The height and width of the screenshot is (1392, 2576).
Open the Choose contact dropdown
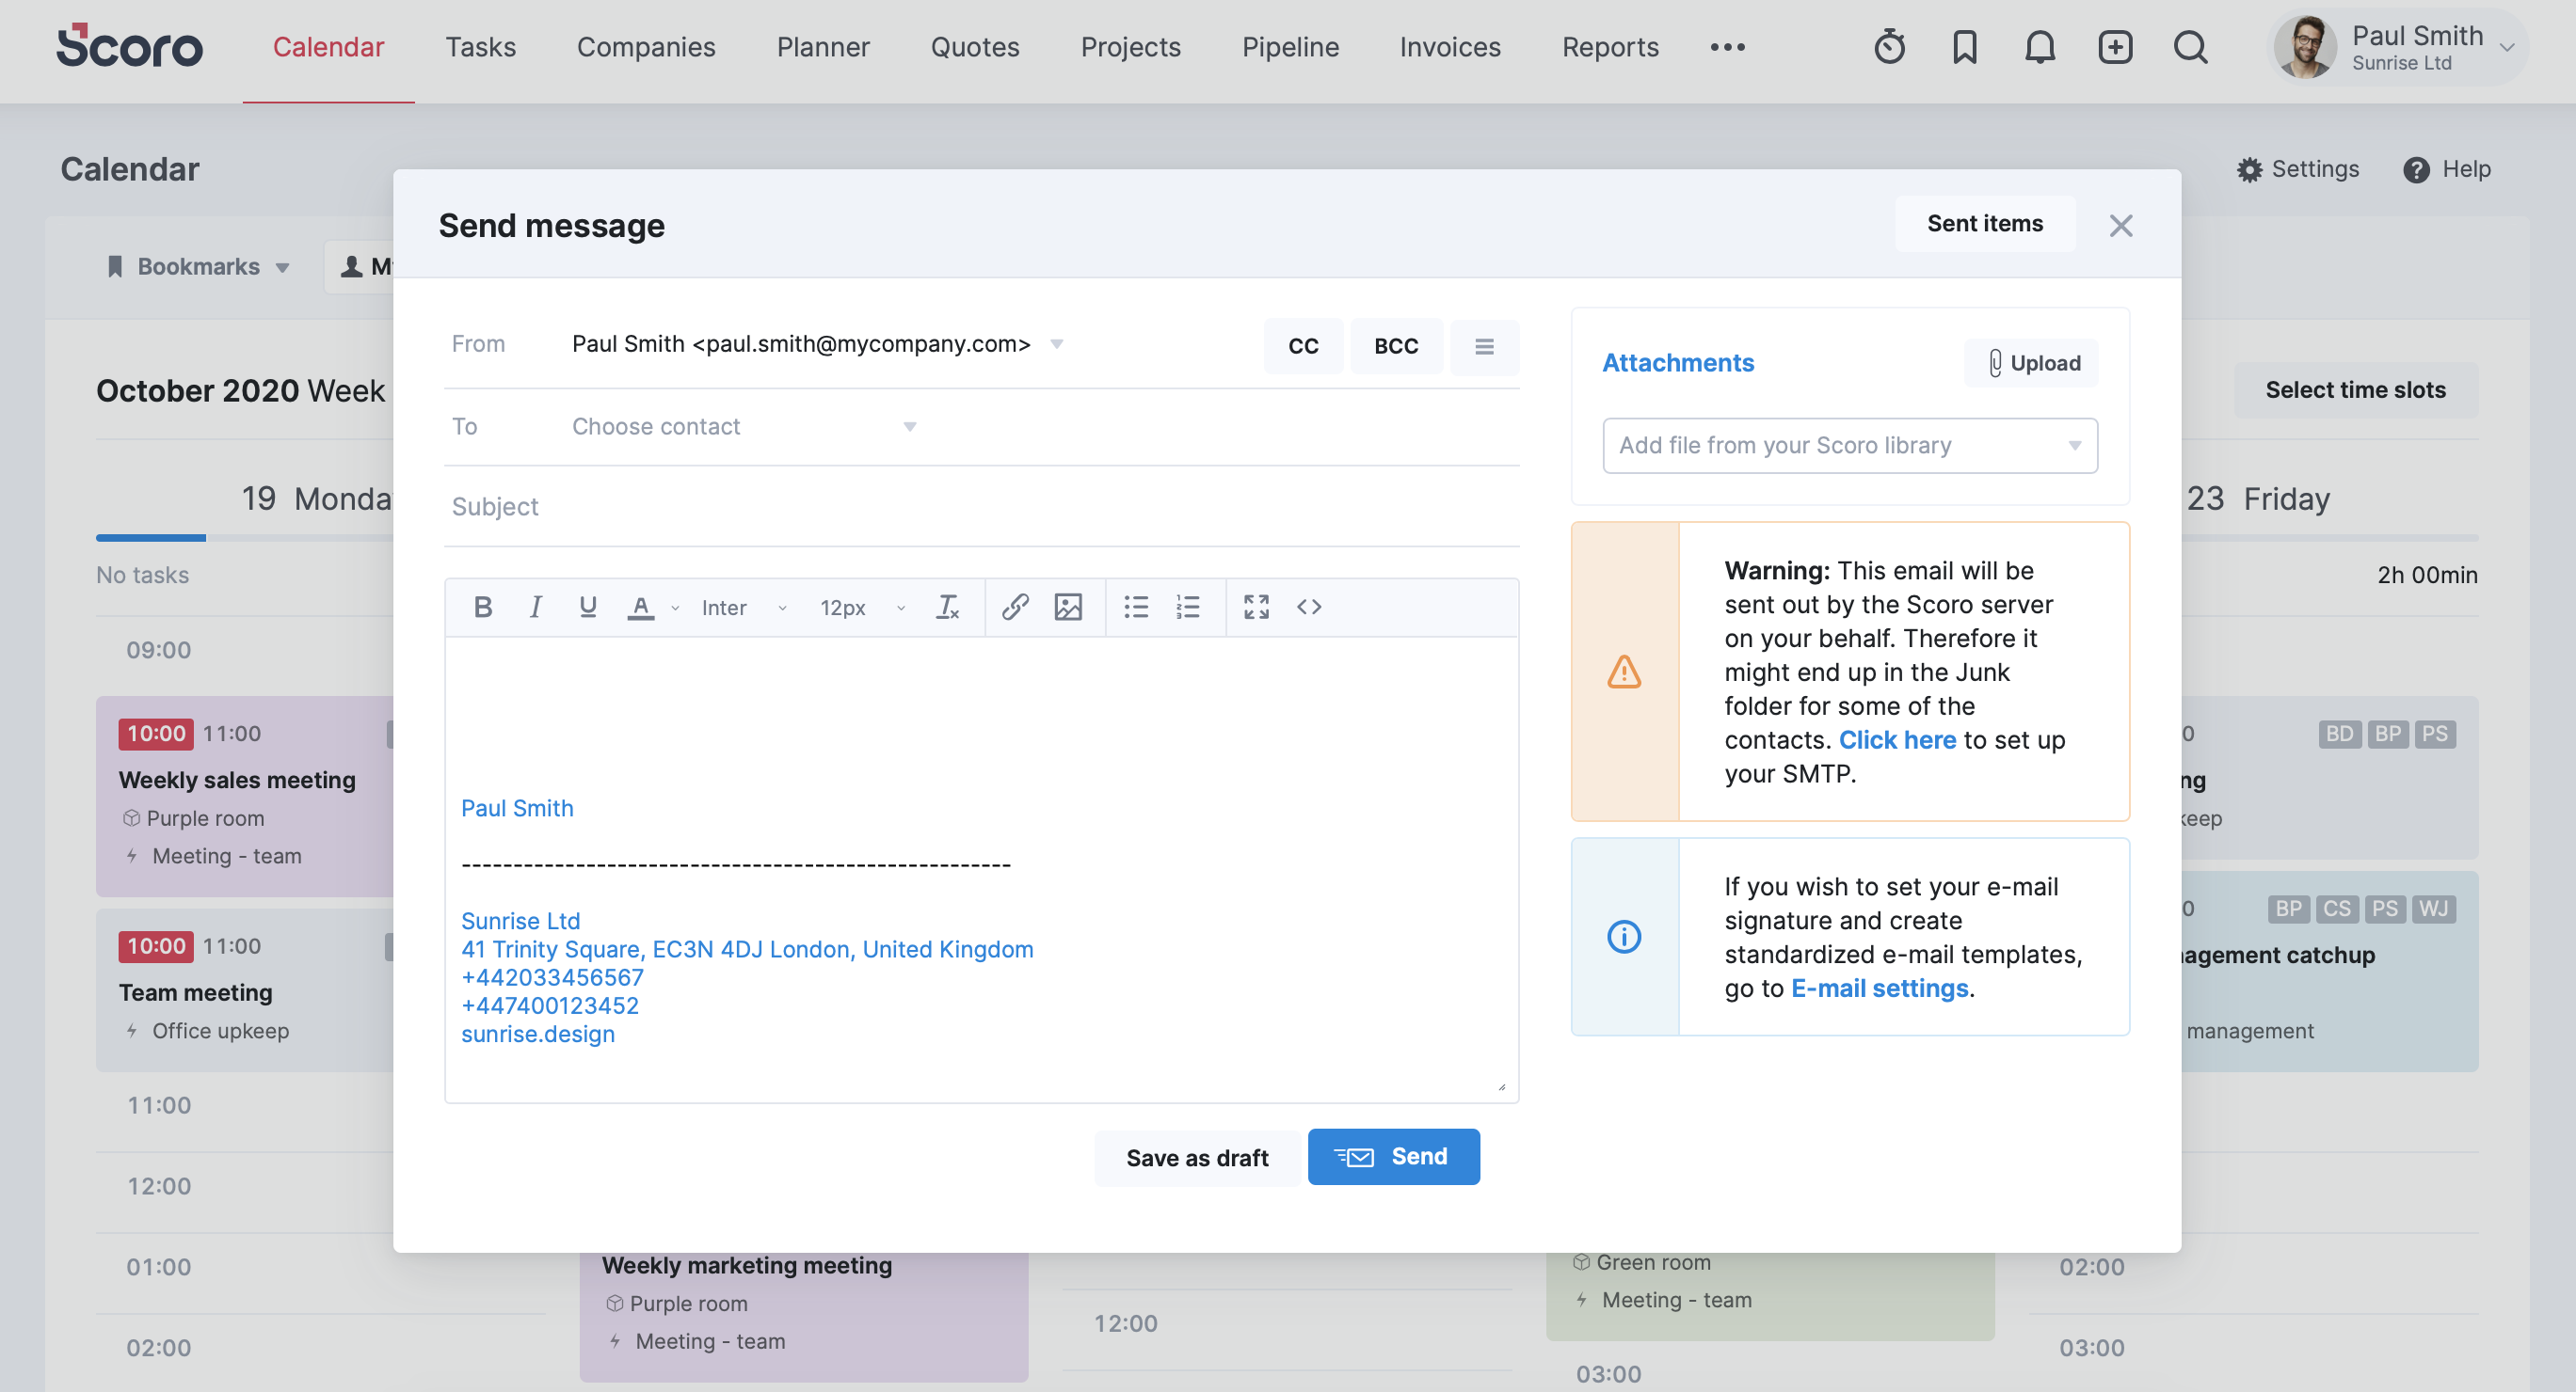click(744, 427)
